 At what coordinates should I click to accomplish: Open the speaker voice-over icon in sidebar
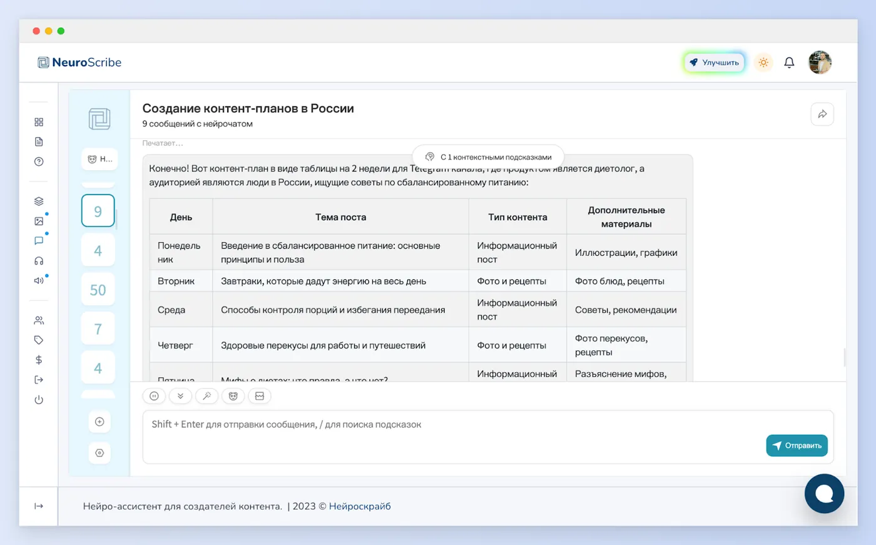(39, 280)
